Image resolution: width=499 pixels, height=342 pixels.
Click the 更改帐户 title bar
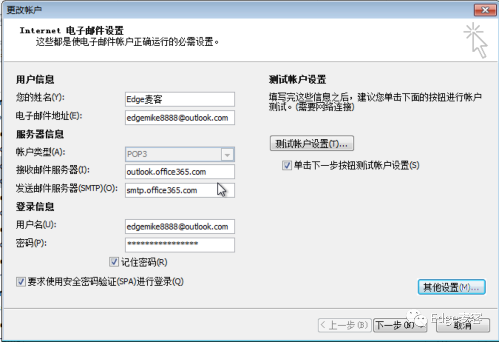(x=185, y=10)
